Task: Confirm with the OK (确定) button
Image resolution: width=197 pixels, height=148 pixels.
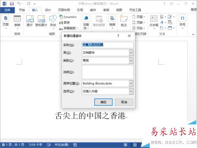Action: coord(103,102)
